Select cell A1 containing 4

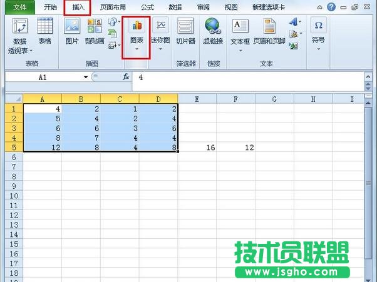(43, 109)
